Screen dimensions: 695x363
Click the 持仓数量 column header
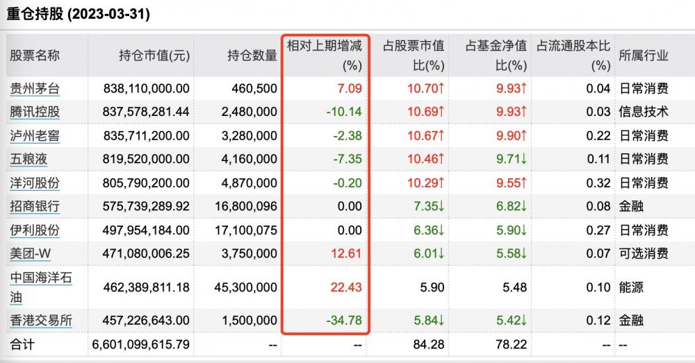(x=252, y=56)
